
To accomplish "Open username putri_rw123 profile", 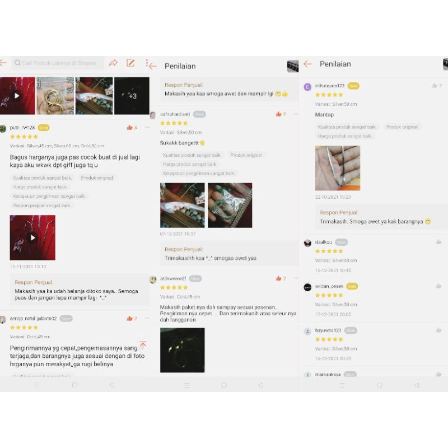I will [x=22, y=128].
